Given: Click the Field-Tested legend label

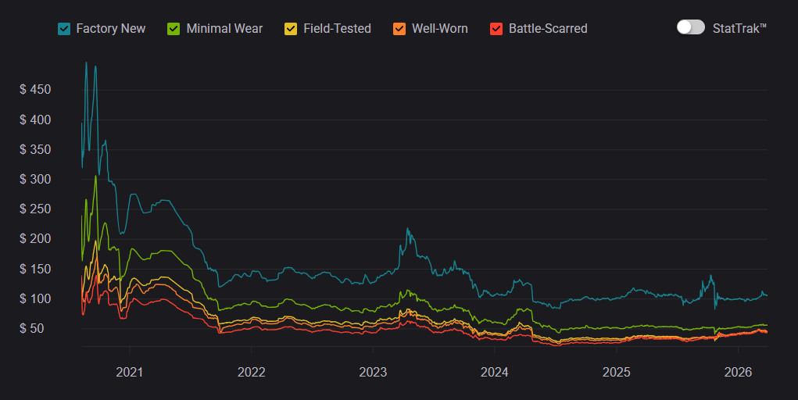Looking at the screenshot, I should [x=337, y=29].
